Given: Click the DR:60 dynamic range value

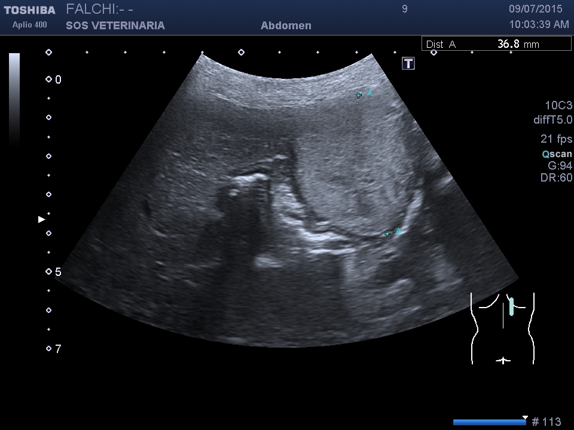Looking at the screenshot, I should 557,178.
